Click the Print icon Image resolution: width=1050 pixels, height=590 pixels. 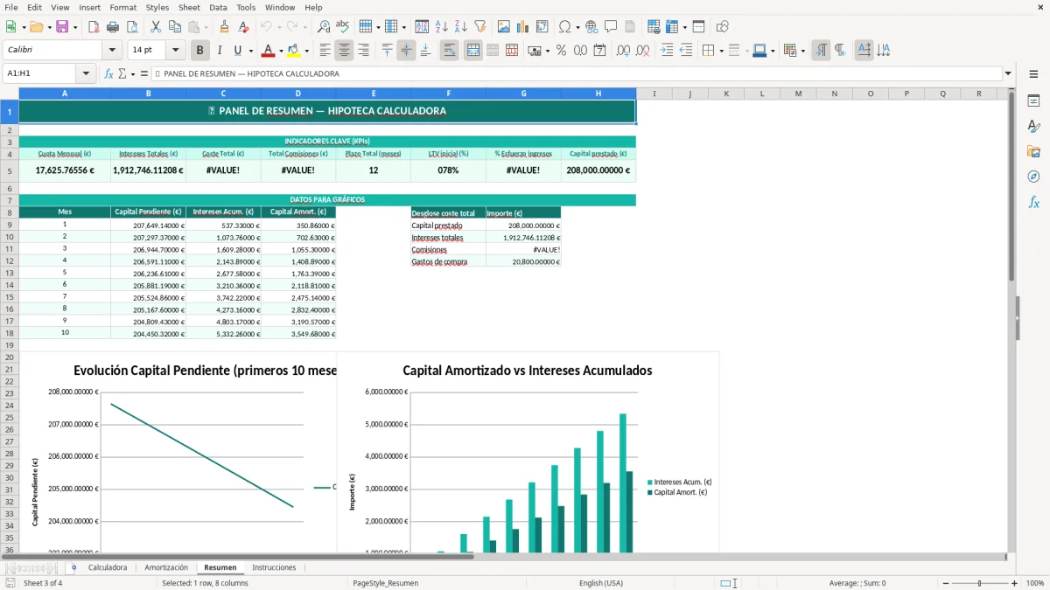point(113,27)
